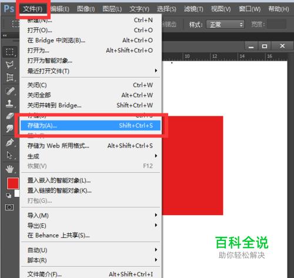Image resolution: width=294 pixels, height=278 pixels.
Task: Select the Clone Stamp tool
Action: click(x=9, y=103)
